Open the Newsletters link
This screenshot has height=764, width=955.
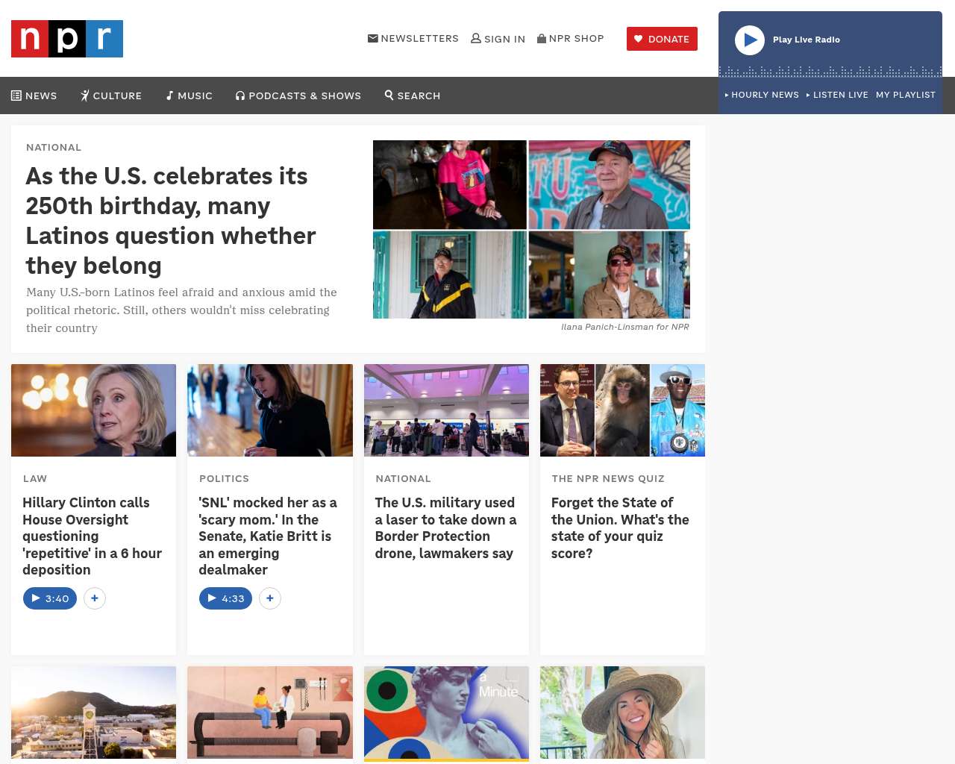(413, 39)
